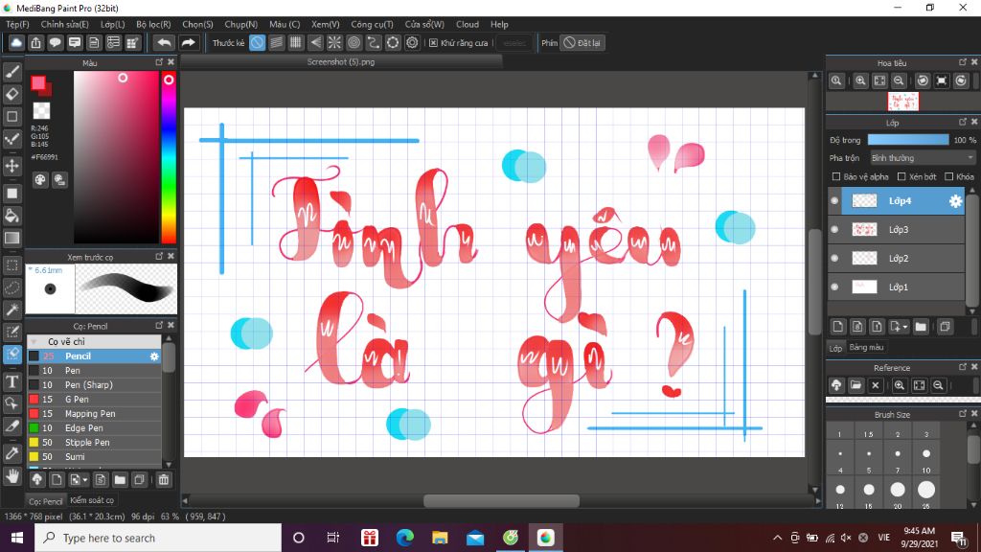Viewport: 981px width, 552px height.
Task: Zoom out in the Navigator panel
Action: (899, 80)
